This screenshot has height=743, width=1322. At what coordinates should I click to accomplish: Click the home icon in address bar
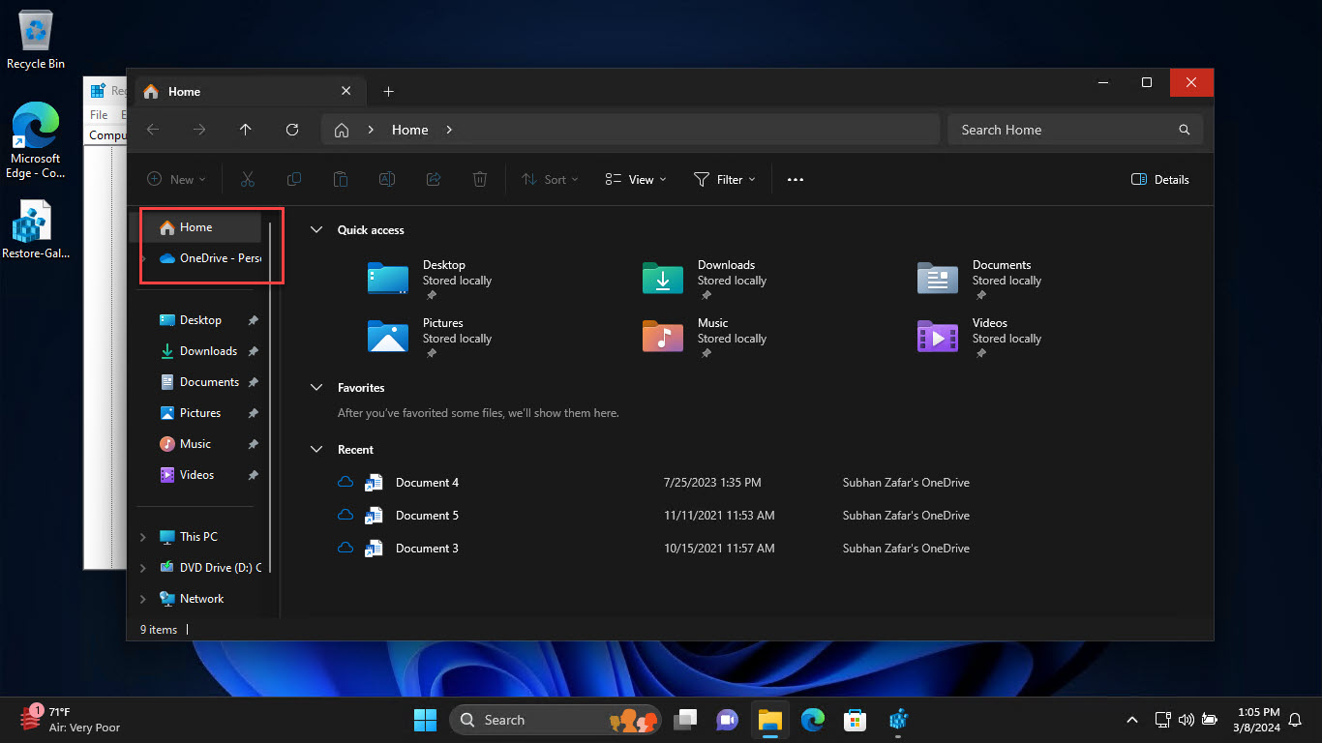click(341, 130)
